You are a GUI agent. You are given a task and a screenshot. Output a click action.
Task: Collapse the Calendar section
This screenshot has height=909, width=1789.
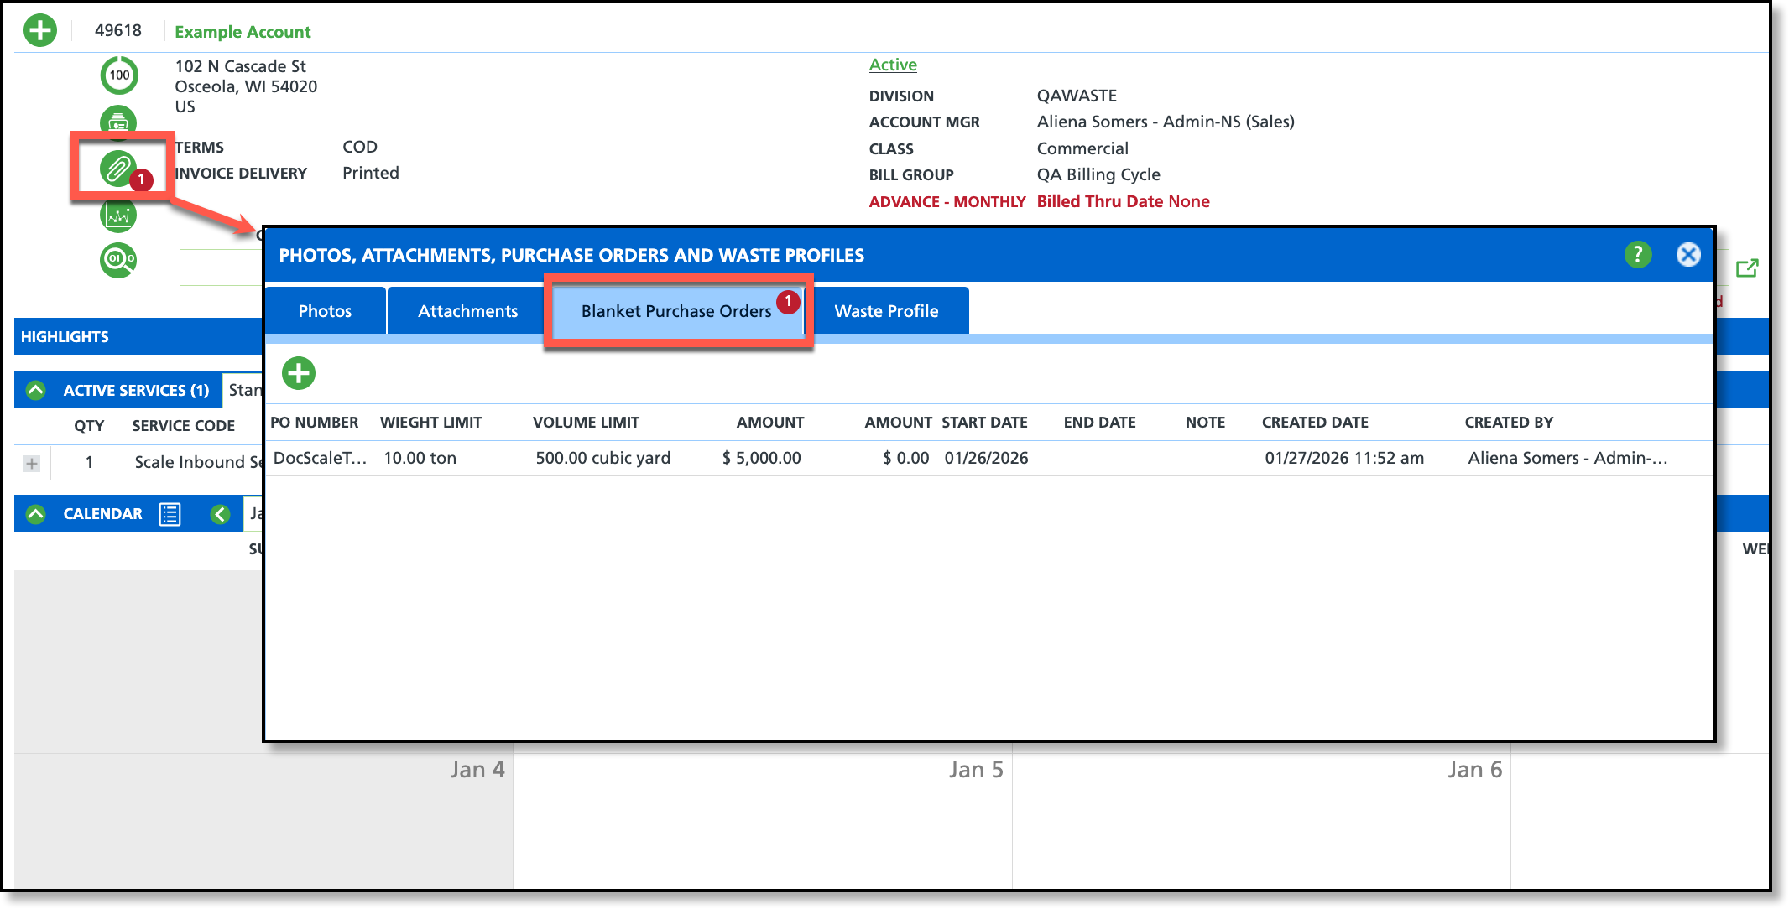click(x=36, y=514)
